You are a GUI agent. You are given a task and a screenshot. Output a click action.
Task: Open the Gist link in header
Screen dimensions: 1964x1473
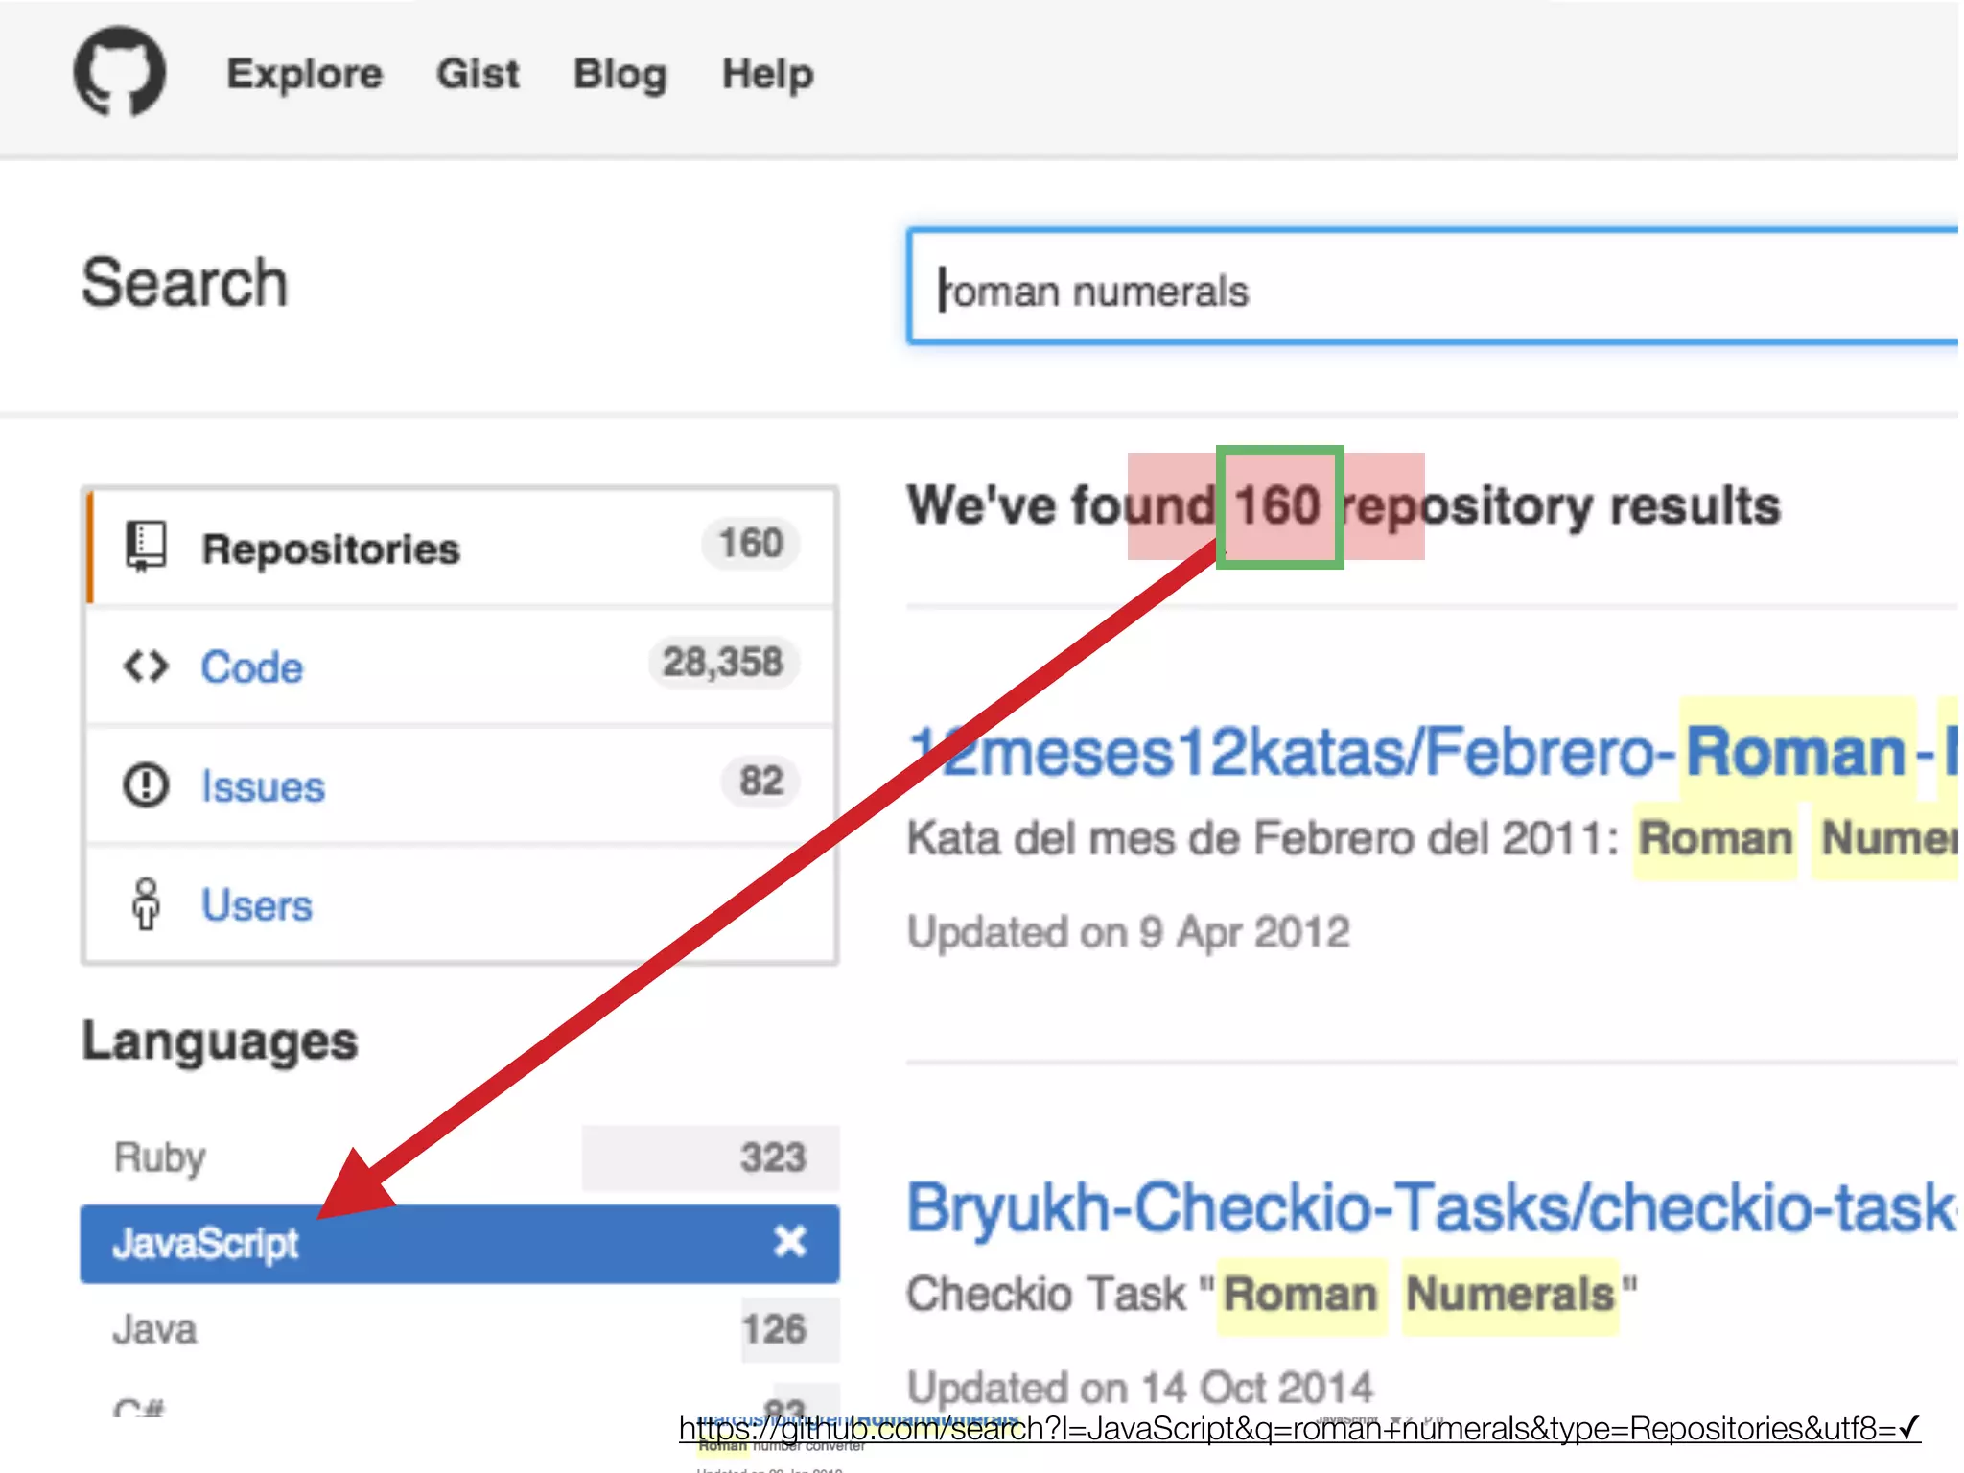click(x=478, y=74)
